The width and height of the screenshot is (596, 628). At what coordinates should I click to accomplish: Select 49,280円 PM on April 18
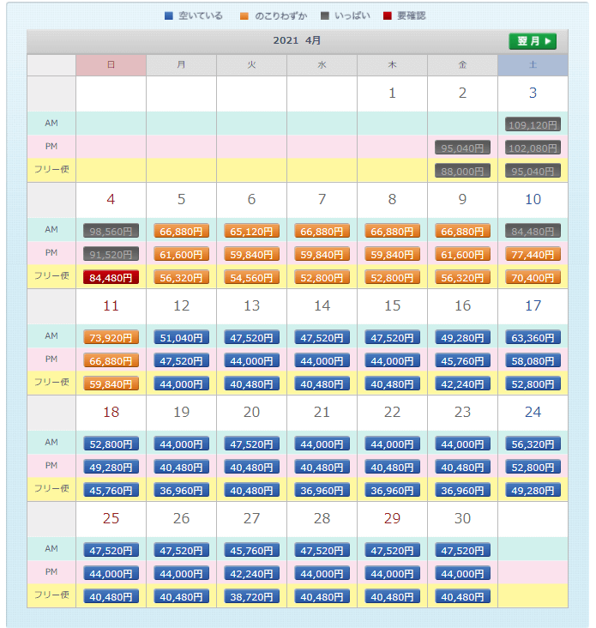coord(111,467)
